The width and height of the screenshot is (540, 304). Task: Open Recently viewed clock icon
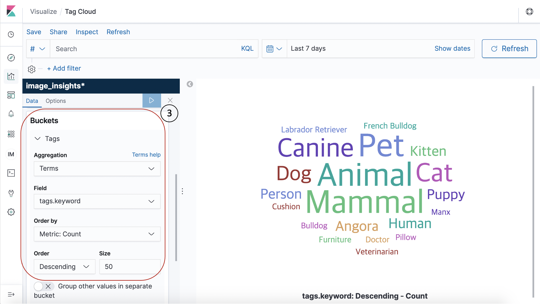click(x=11, y=34)
